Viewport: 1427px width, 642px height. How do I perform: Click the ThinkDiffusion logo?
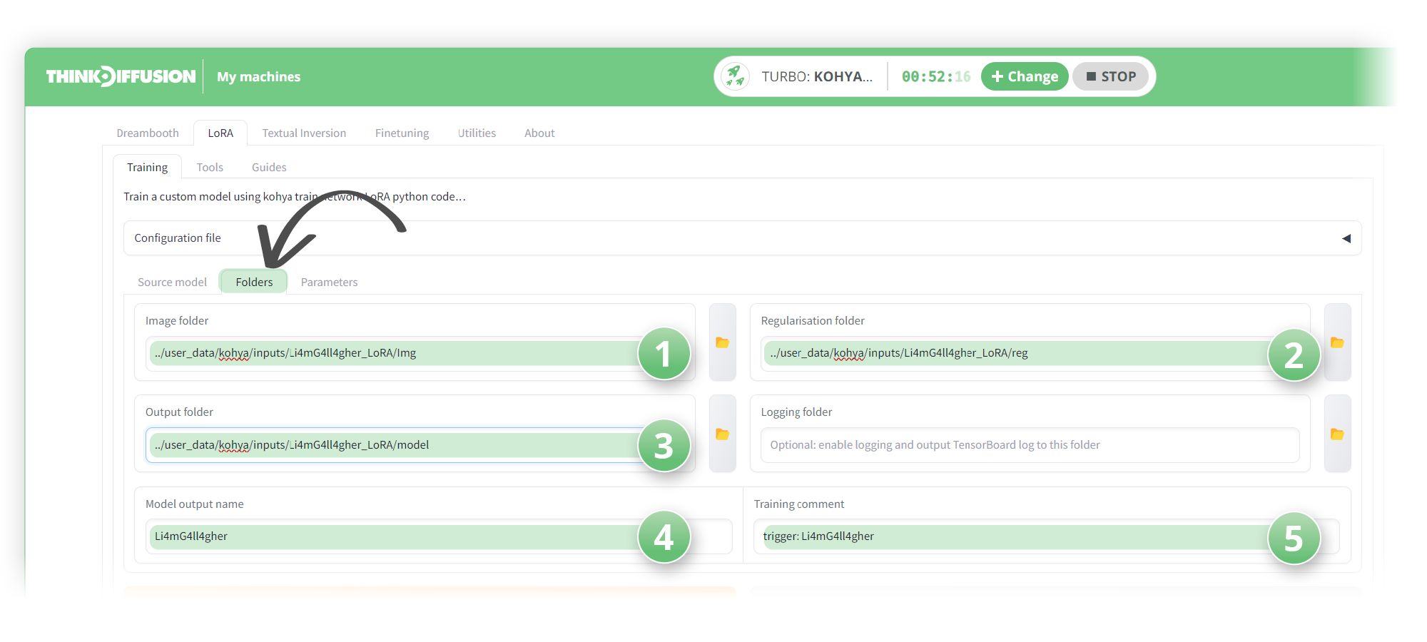121,76
